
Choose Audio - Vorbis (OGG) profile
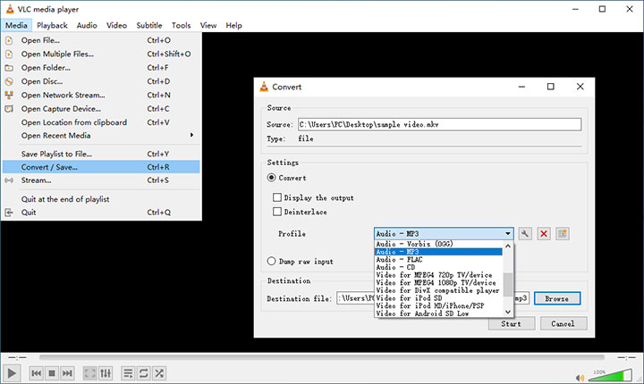tap(437, 244)
